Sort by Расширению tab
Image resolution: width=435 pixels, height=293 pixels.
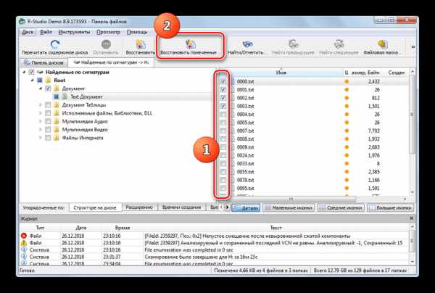[139, 207]
